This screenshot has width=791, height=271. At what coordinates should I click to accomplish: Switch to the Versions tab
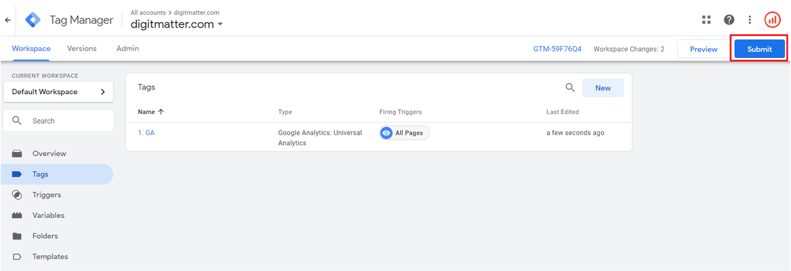click(82, 49)
